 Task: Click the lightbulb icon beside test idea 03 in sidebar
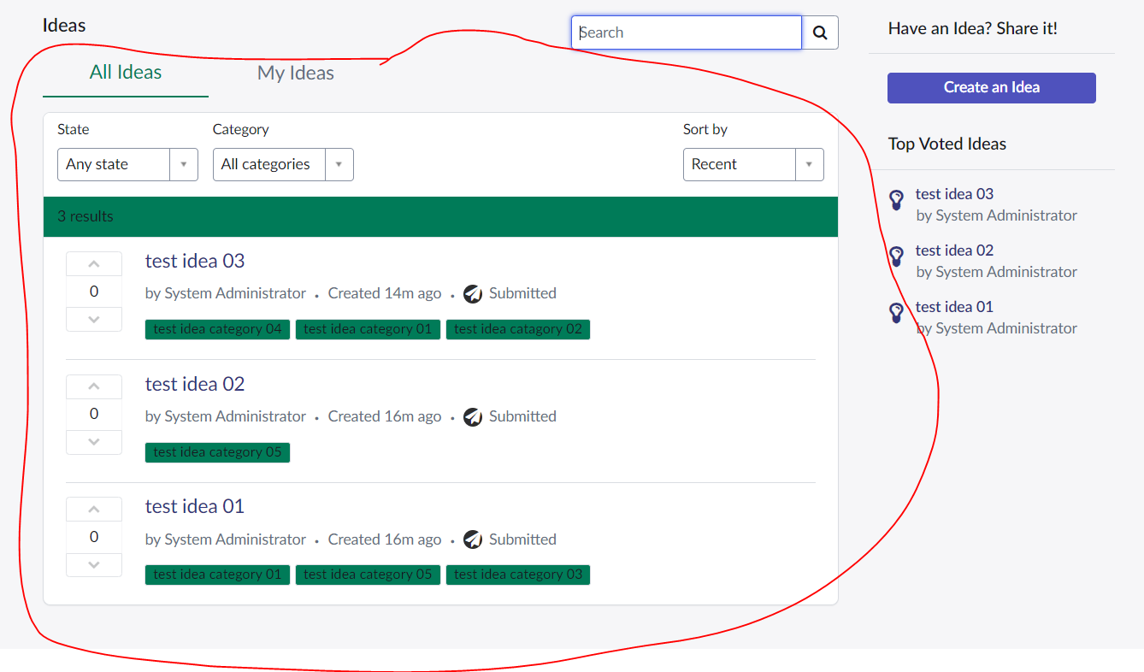pyautogui.click(x=896, y=200)
